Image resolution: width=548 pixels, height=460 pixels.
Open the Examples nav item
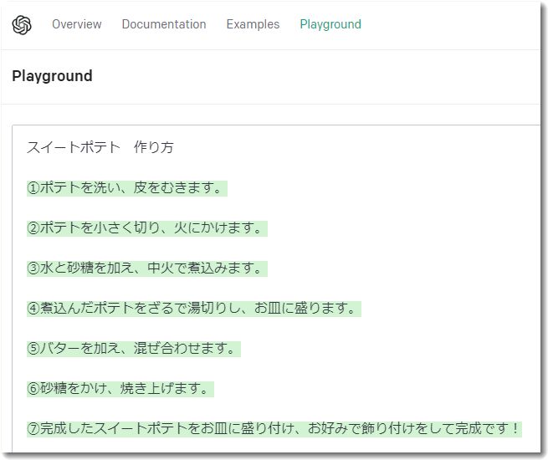[253, 24]
